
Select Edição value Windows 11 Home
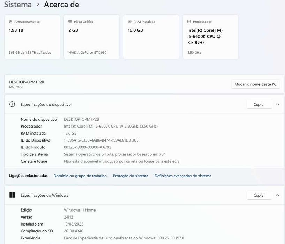(x=80, y=210)
